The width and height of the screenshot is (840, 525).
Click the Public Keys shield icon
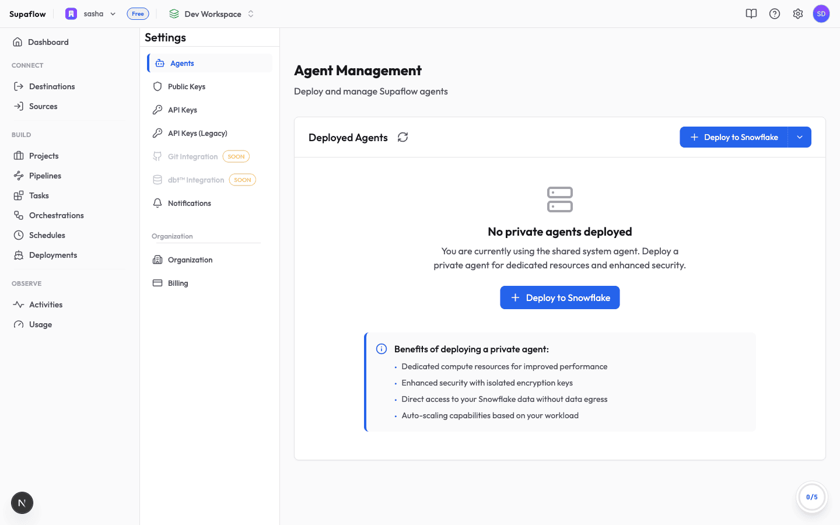coord(157,86)
